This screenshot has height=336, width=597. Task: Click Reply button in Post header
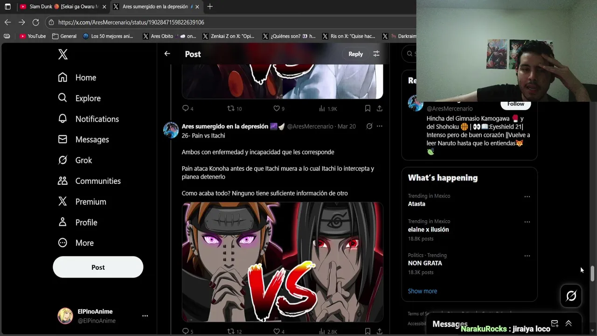(x=355, y=54)
